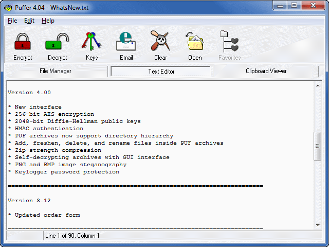The width and height of the screenshot is (329, 247).
Task: Select the Text Editor tab
Action: [161, 72]
